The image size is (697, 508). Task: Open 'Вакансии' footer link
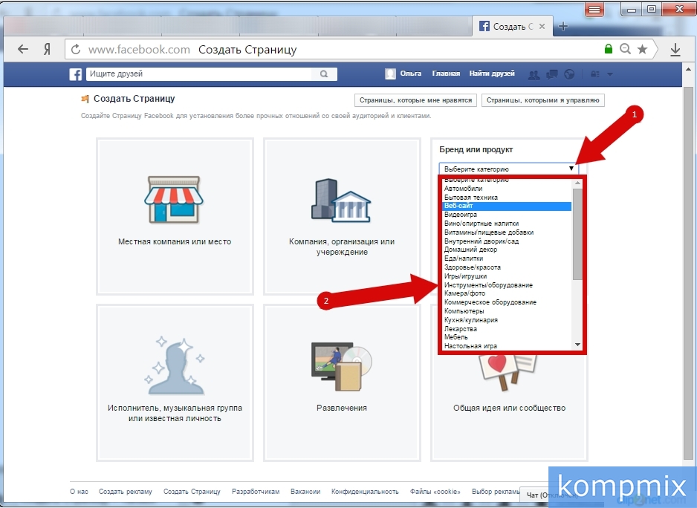click(x=305, y=492)
